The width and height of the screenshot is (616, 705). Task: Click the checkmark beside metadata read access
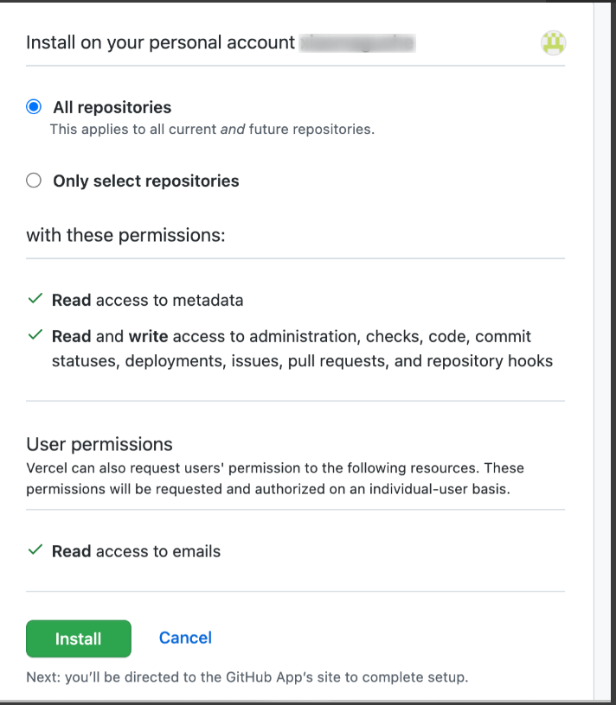click(35, 299)
